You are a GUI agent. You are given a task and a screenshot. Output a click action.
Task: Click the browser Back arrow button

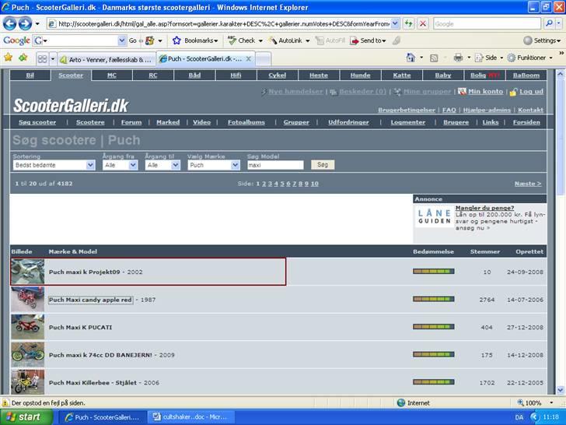click(x=10, y=23)
